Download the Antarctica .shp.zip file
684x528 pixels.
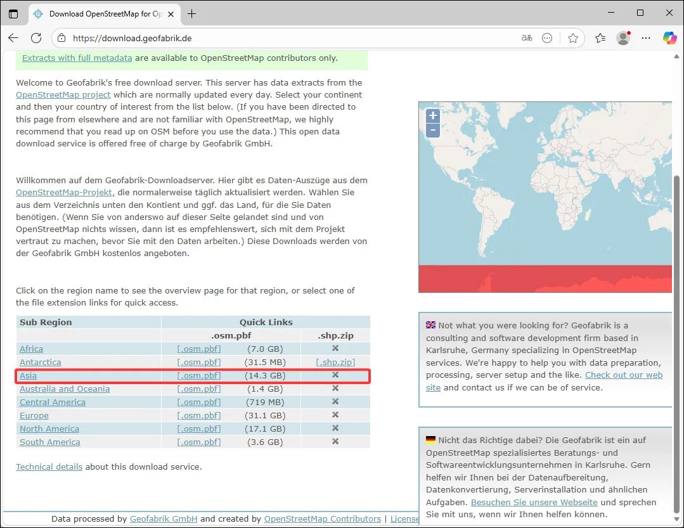coord(335,363)
